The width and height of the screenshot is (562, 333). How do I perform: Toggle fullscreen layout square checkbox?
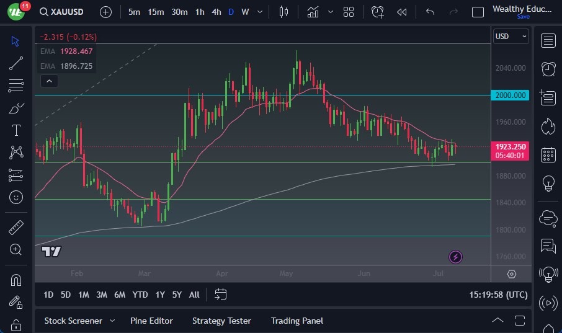(478, 12)
